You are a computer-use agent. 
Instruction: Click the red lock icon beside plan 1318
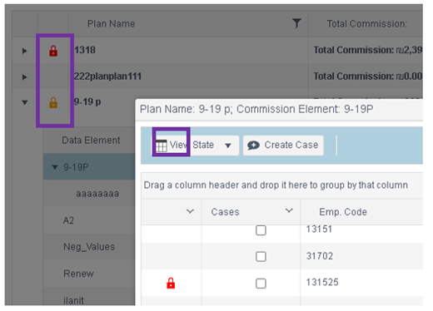point(53,51)
